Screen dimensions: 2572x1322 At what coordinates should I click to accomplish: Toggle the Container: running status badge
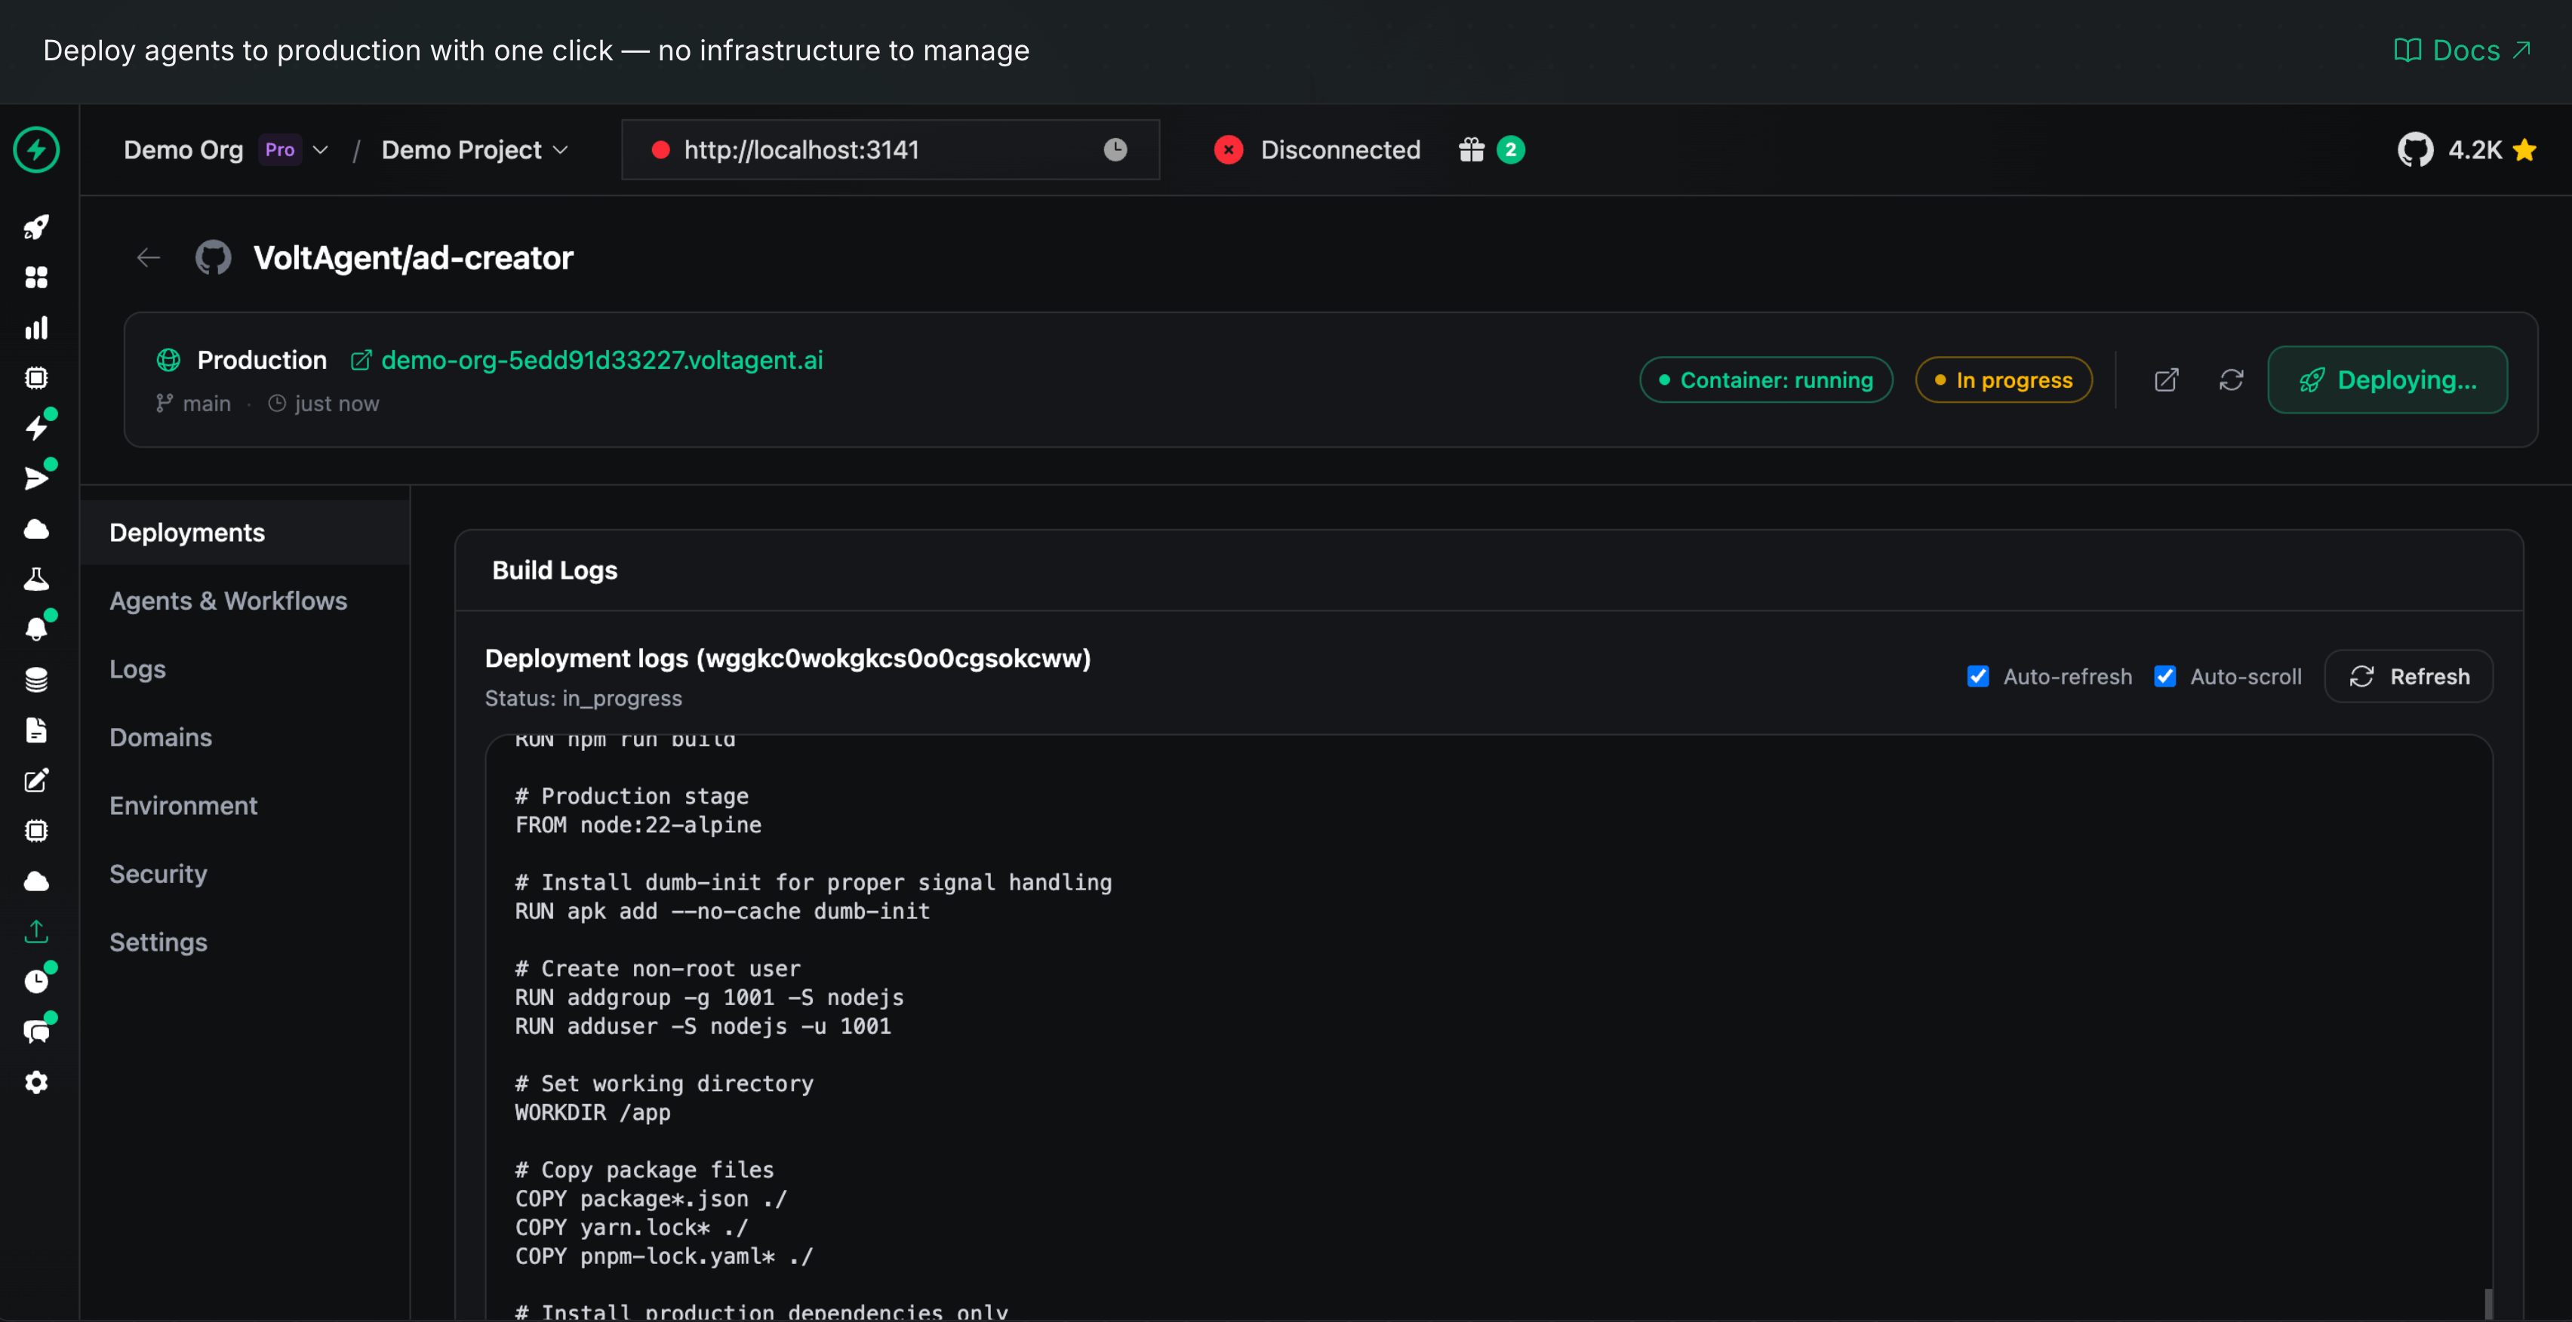(1765, 380)
